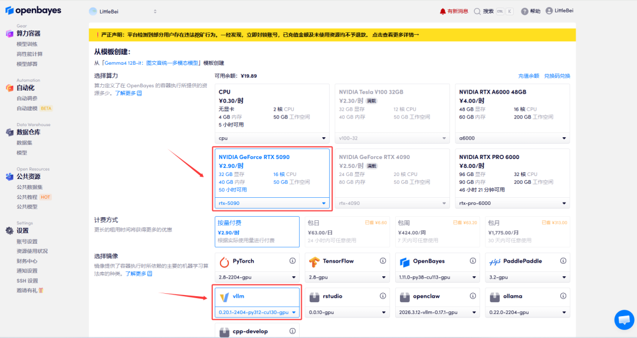This screenshot has height=338, width=637.
Task: Go to 高性能计算 in sidebar
Action: [x=29, y=54]
